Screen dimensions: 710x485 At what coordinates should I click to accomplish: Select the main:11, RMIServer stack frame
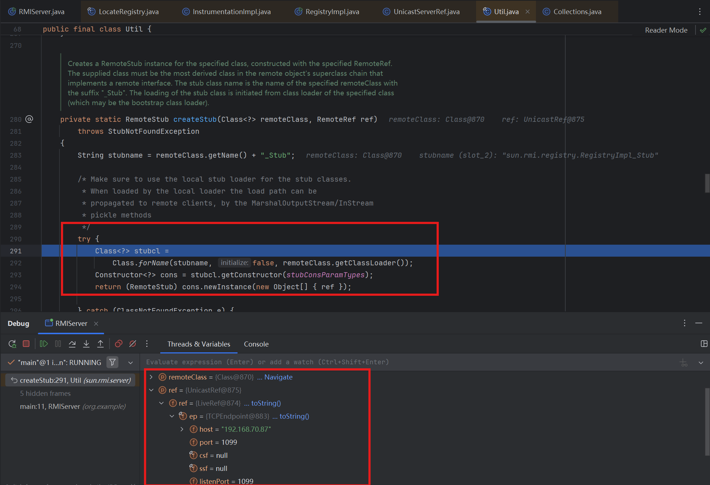[73, 406]
